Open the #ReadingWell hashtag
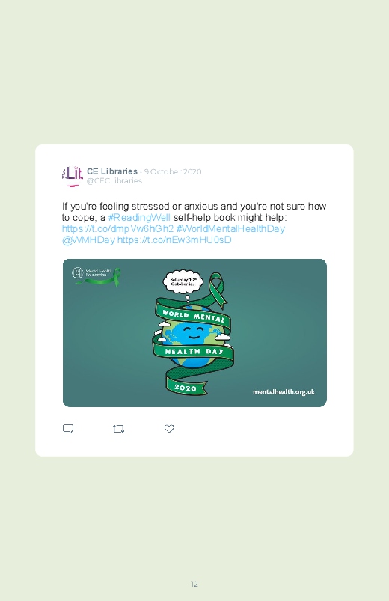The image size is (389, 601). point(139,217)
